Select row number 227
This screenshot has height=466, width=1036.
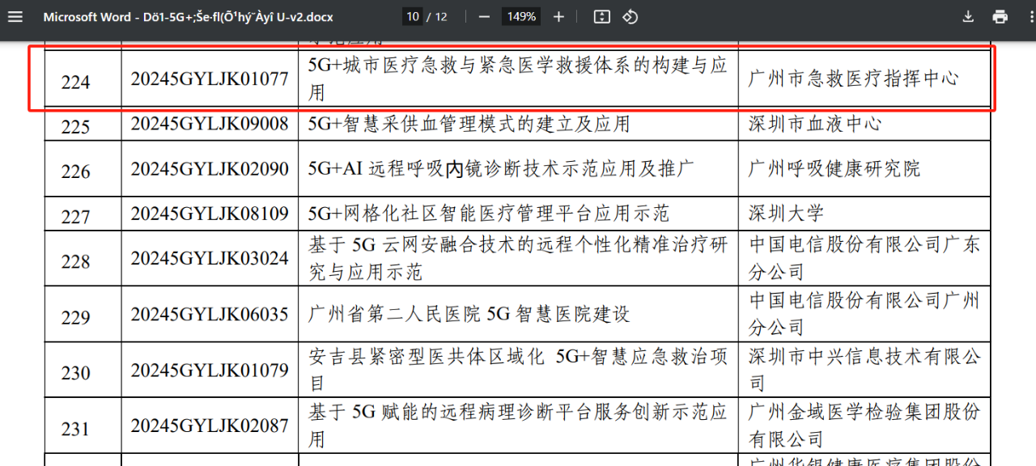click(x=75, y=217)
